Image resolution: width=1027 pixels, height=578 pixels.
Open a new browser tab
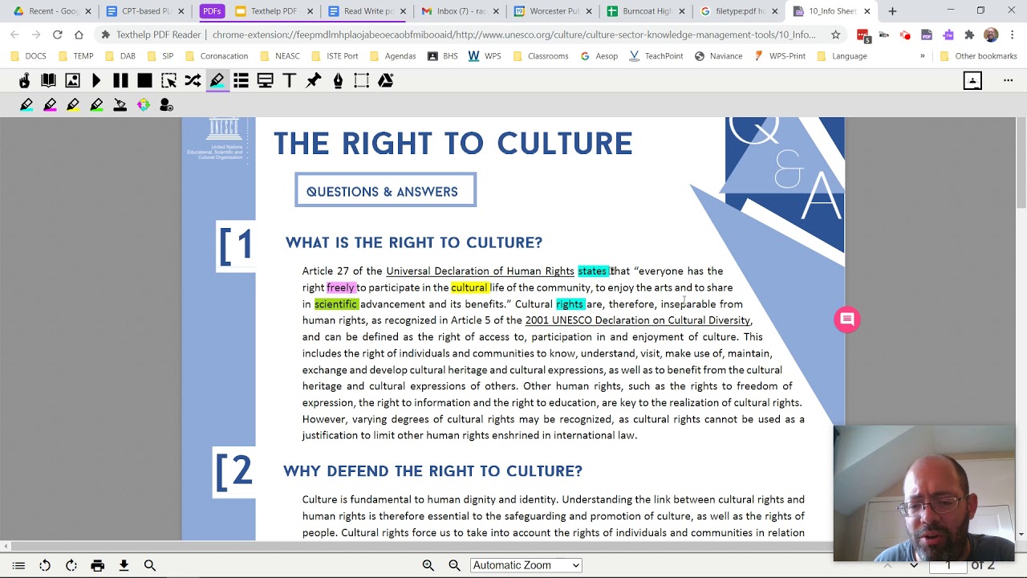pyautogui.click(x=892, y=11)
